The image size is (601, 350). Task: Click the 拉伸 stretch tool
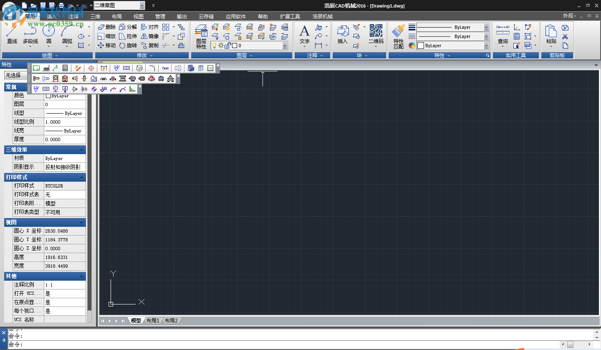coord(128,36)
